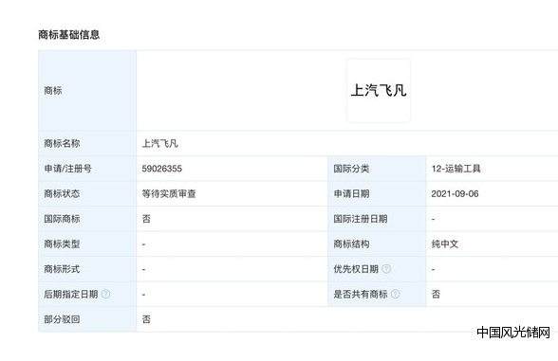Click the 商标基础信息 section heading
Image resolution: width=558 pixels, height=361 pixels.
(x=69, y=35)
